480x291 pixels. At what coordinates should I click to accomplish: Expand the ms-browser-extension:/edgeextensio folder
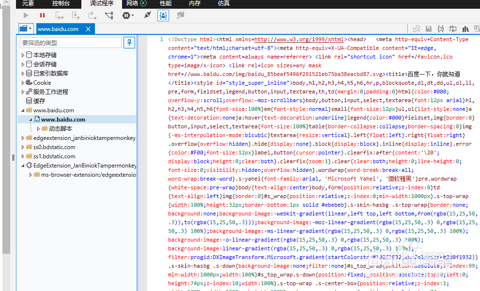(x=31, y=175)
